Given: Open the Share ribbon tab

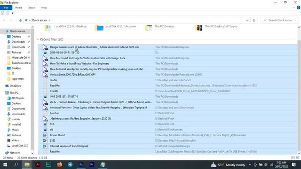Looking at the screenshot, I should click(x=32, y=8).
